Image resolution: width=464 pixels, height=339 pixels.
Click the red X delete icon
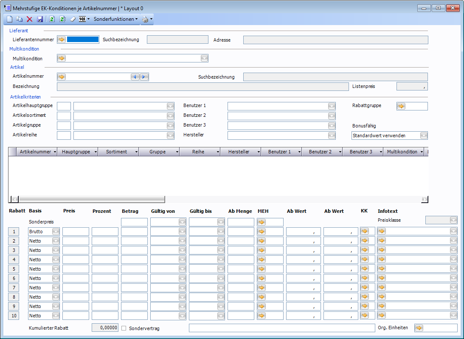coord(29,19)
